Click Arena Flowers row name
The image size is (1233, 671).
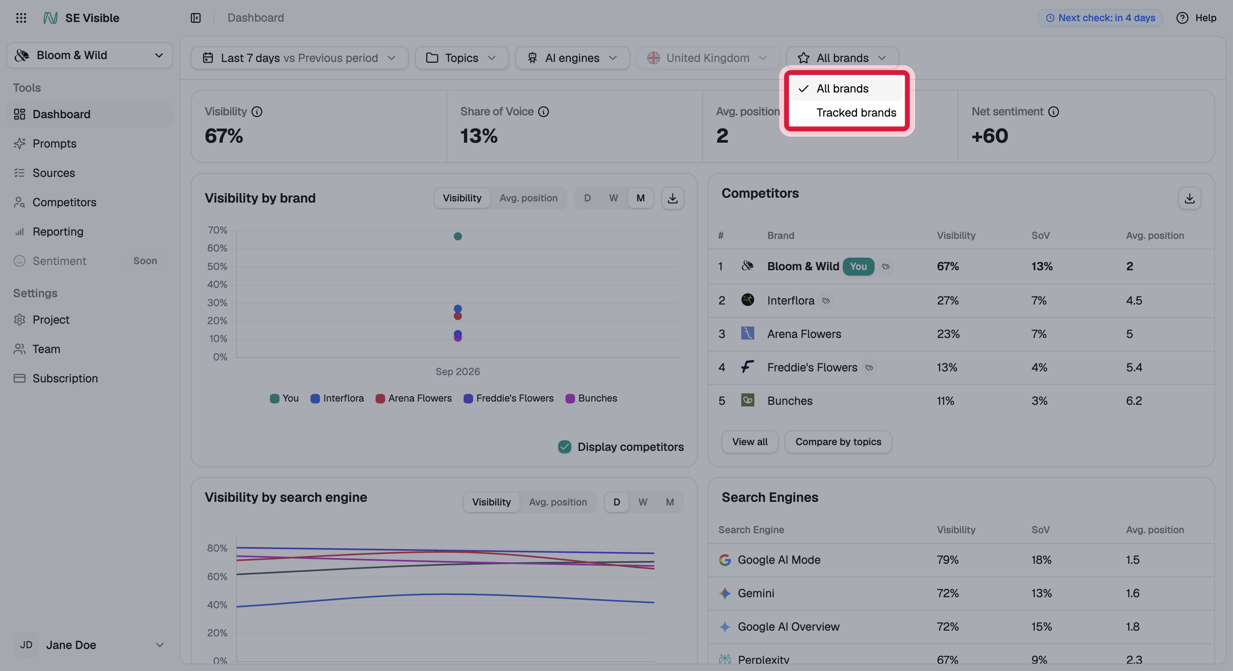tap(804, 334)
